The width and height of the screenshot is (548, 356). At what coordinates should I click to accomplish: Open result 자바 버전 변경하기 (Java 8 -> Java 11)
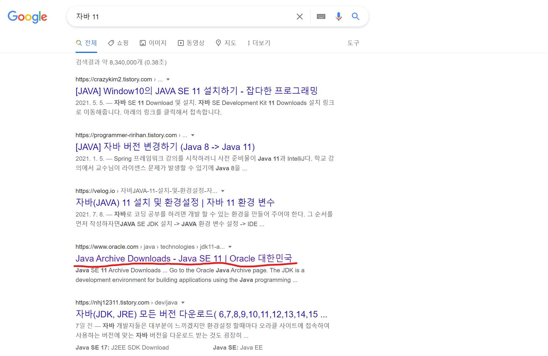coord(165,147)
